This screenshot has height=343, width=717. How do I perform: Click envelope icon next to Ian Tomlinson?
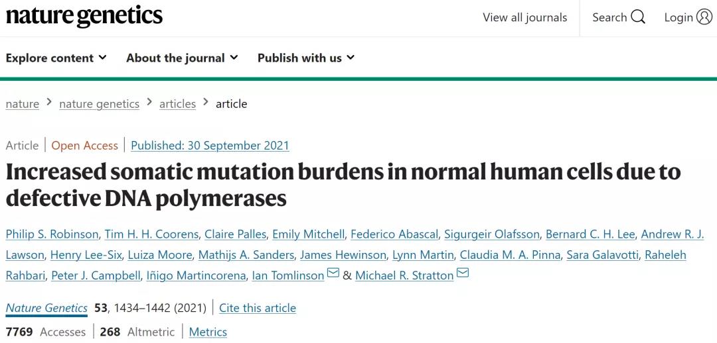[x=333, y=273]
